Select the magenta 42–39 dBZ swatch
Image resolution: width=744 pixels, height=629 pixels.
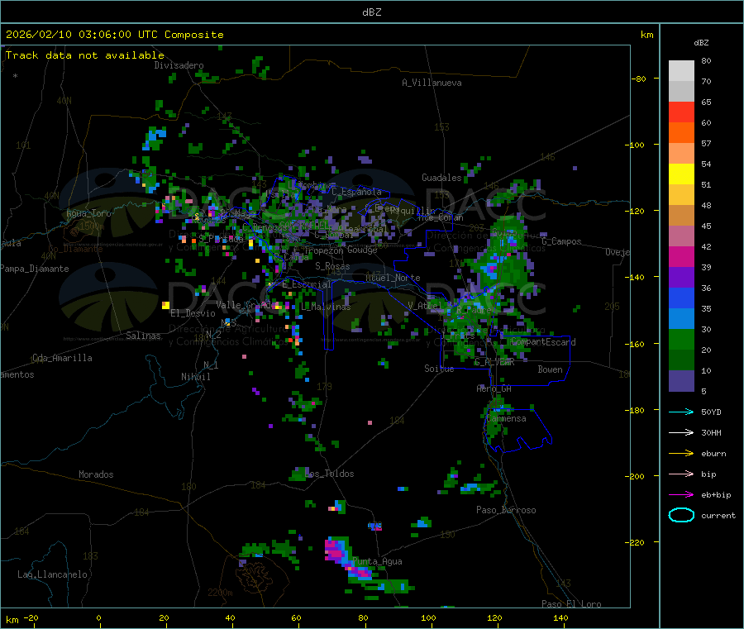pyautogui.click(x=681, y=256)
